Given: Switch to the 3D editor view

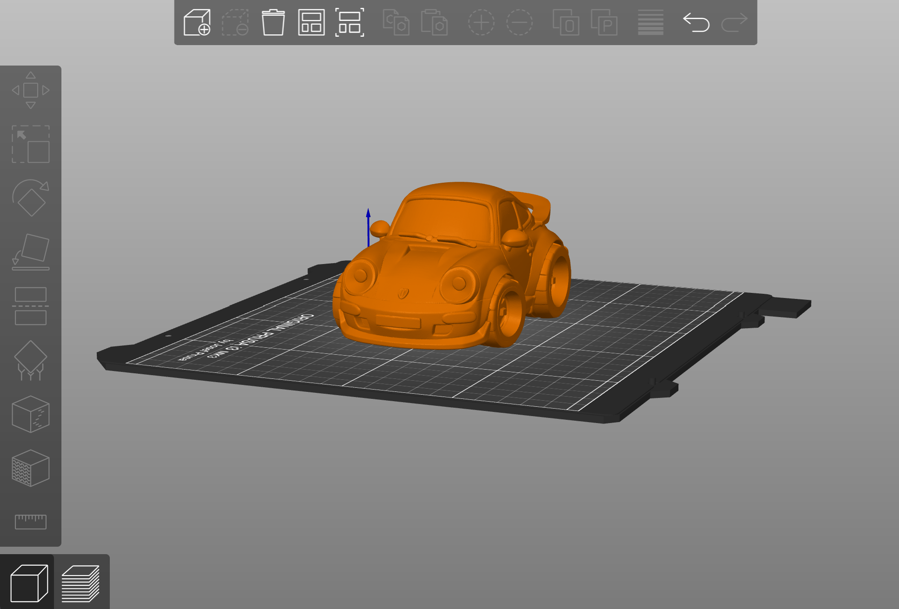Looking at the screenshot, I should click(28, 583).
